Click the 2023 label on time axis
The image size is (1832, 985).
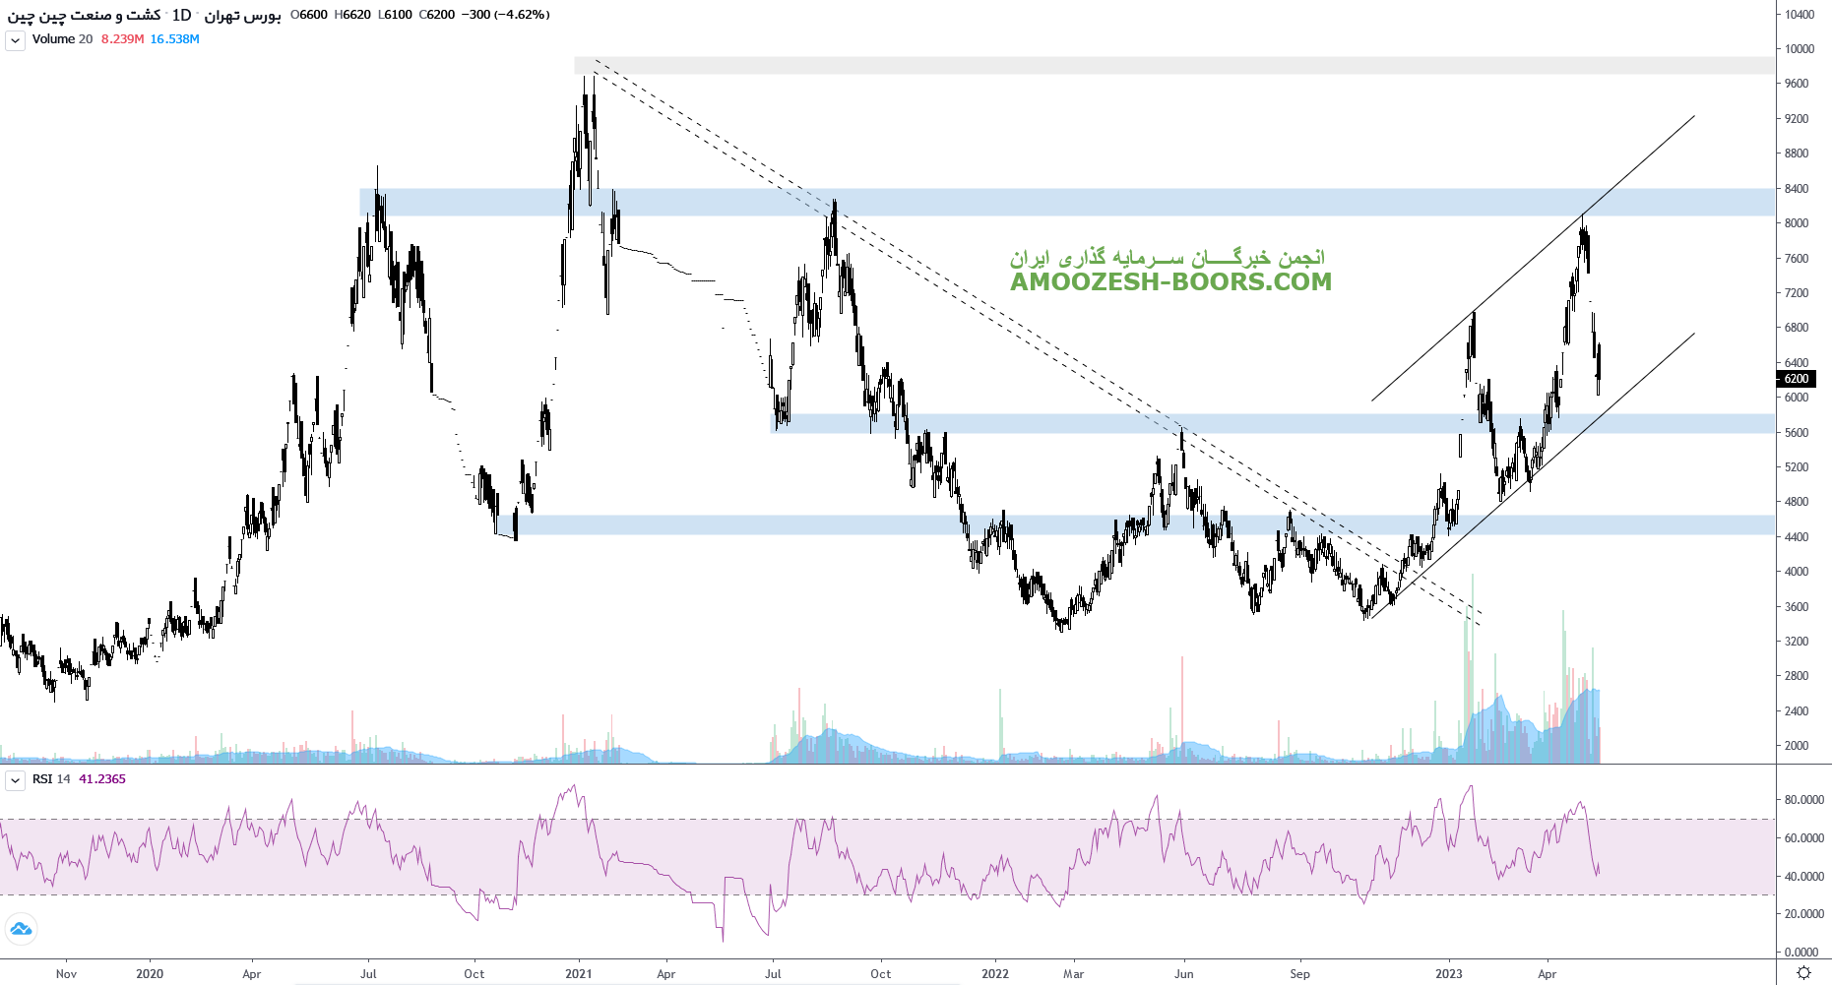click(1448, 974)
